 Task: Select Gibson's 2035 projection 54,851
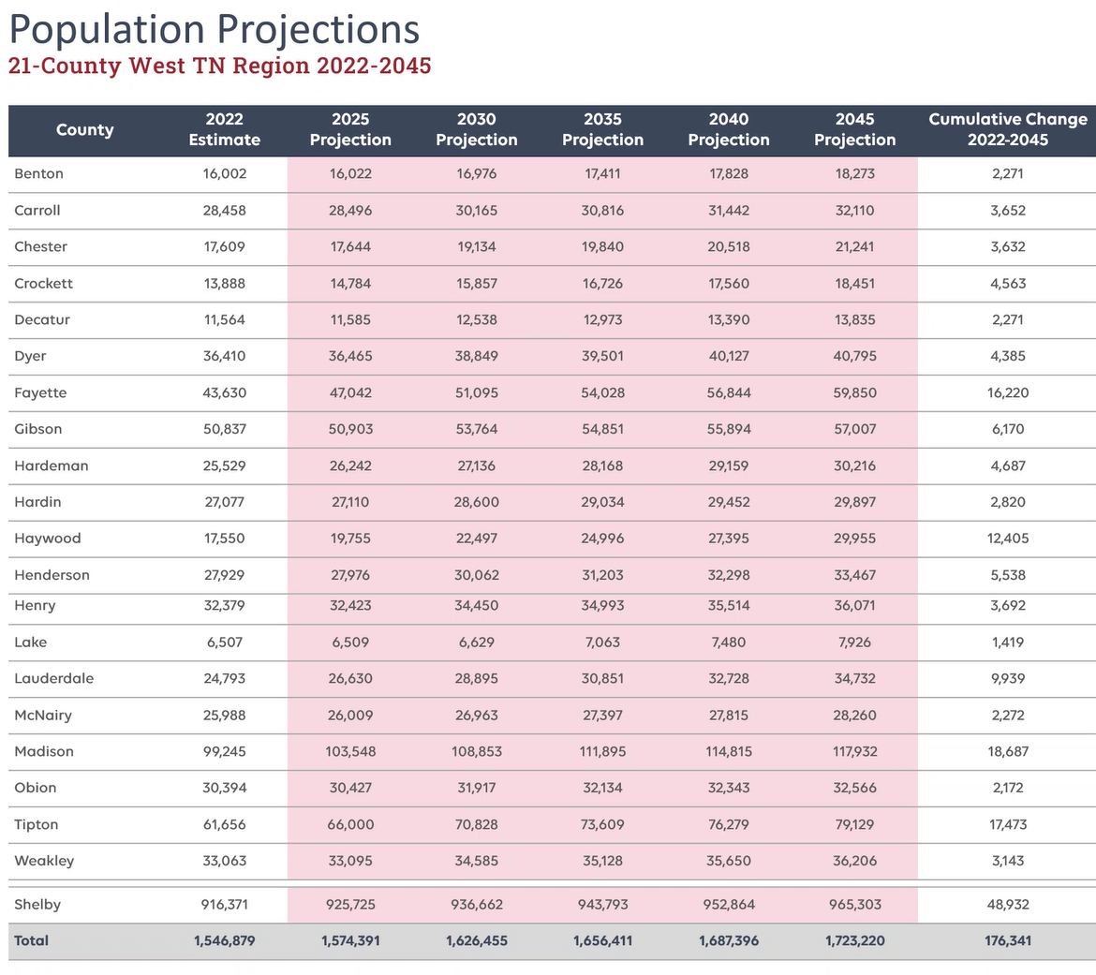(x=602, y=429)
